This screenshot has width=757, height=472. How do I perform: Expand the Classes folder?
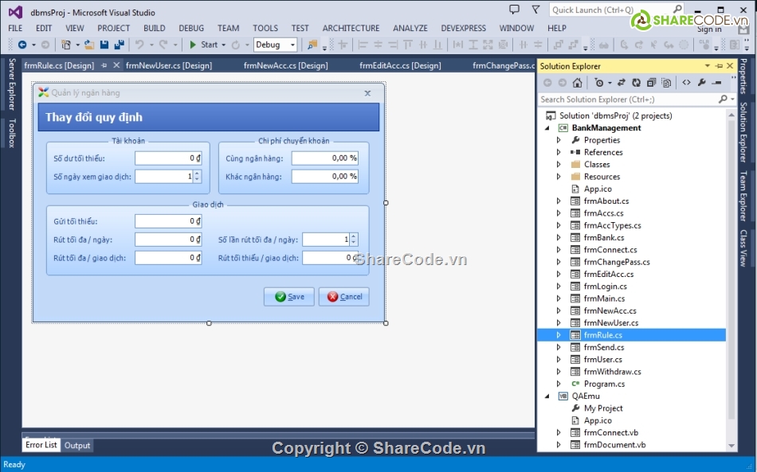[x=559, y=165]
